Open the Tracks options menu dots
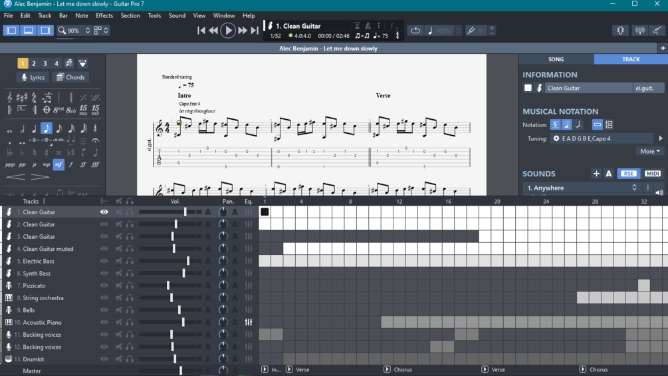The height and width of the screenshot is (376, 668). pyautogui.click(x=44, y=201)
